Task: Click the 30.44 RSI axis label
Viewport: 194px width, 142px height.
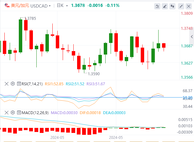Action: click(187, 107)
